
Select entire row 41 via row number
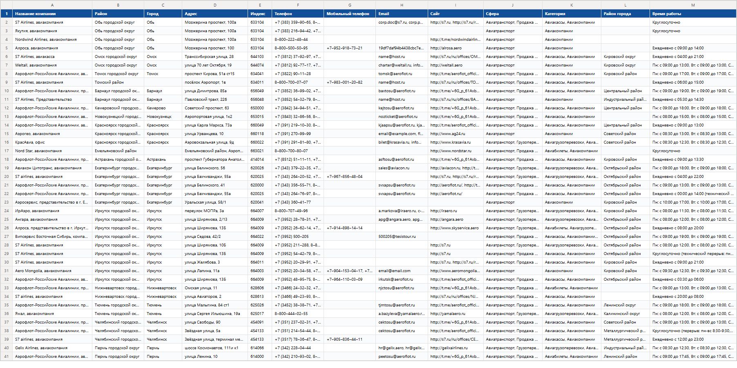7,357
